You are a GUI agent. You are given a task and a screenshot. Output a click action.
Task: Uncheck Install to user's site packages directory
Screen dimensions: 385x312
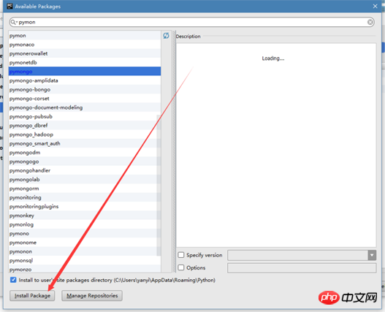tap(13, 280)
